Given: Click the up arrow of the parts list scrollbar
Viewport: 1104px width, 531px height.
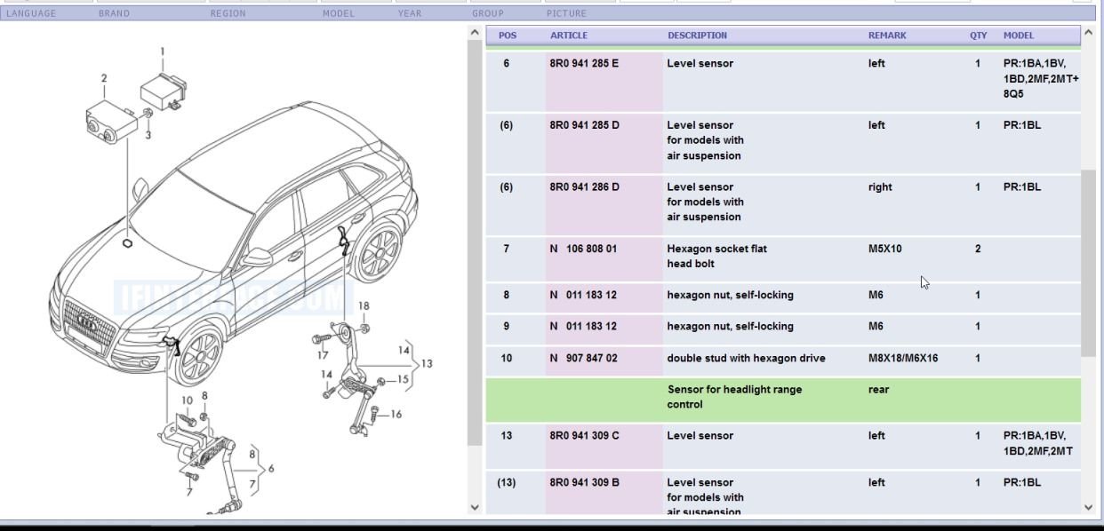Looking at the screenshot, I should tap(1086, 34).
